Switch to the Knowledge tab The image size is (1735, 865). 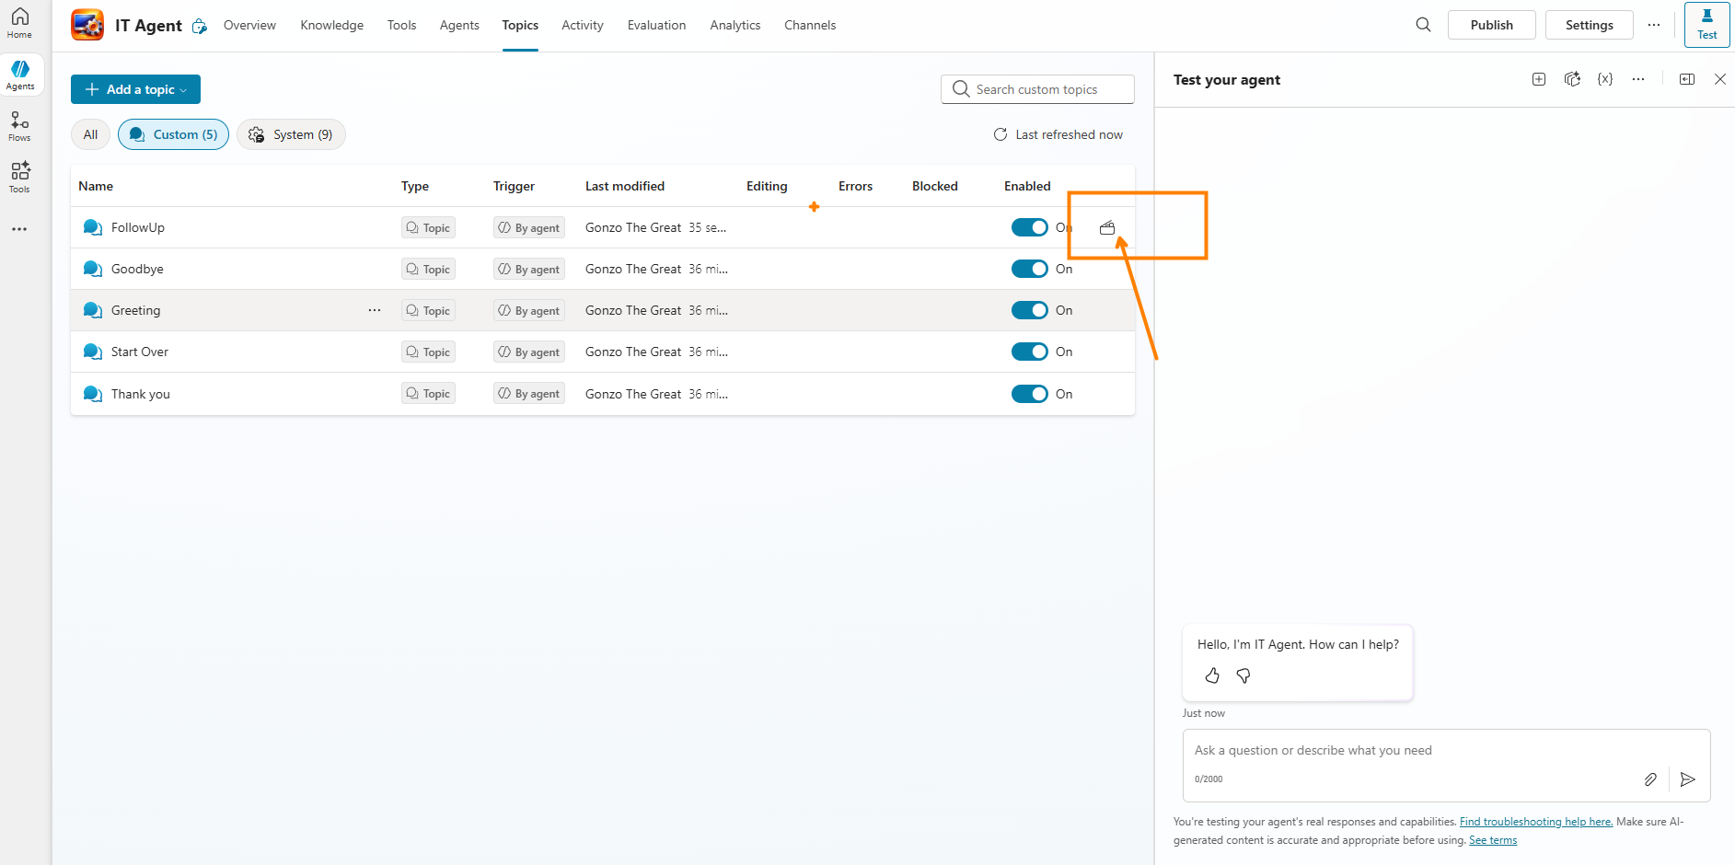[x=331, y=25]
